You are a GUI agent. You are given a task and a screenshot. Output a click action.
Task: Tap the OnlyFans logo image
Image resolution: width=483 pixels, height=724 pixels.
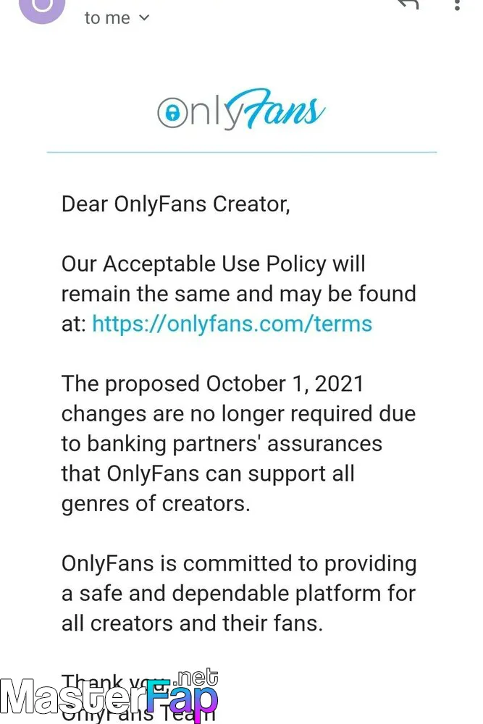(x=241, y=109)
